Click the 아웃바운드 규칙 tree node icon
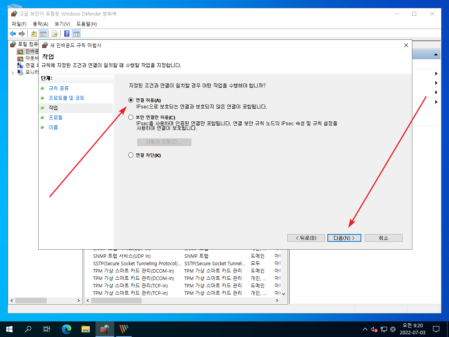The width and height of the screenshot is (449, 337). coord(20,59)
